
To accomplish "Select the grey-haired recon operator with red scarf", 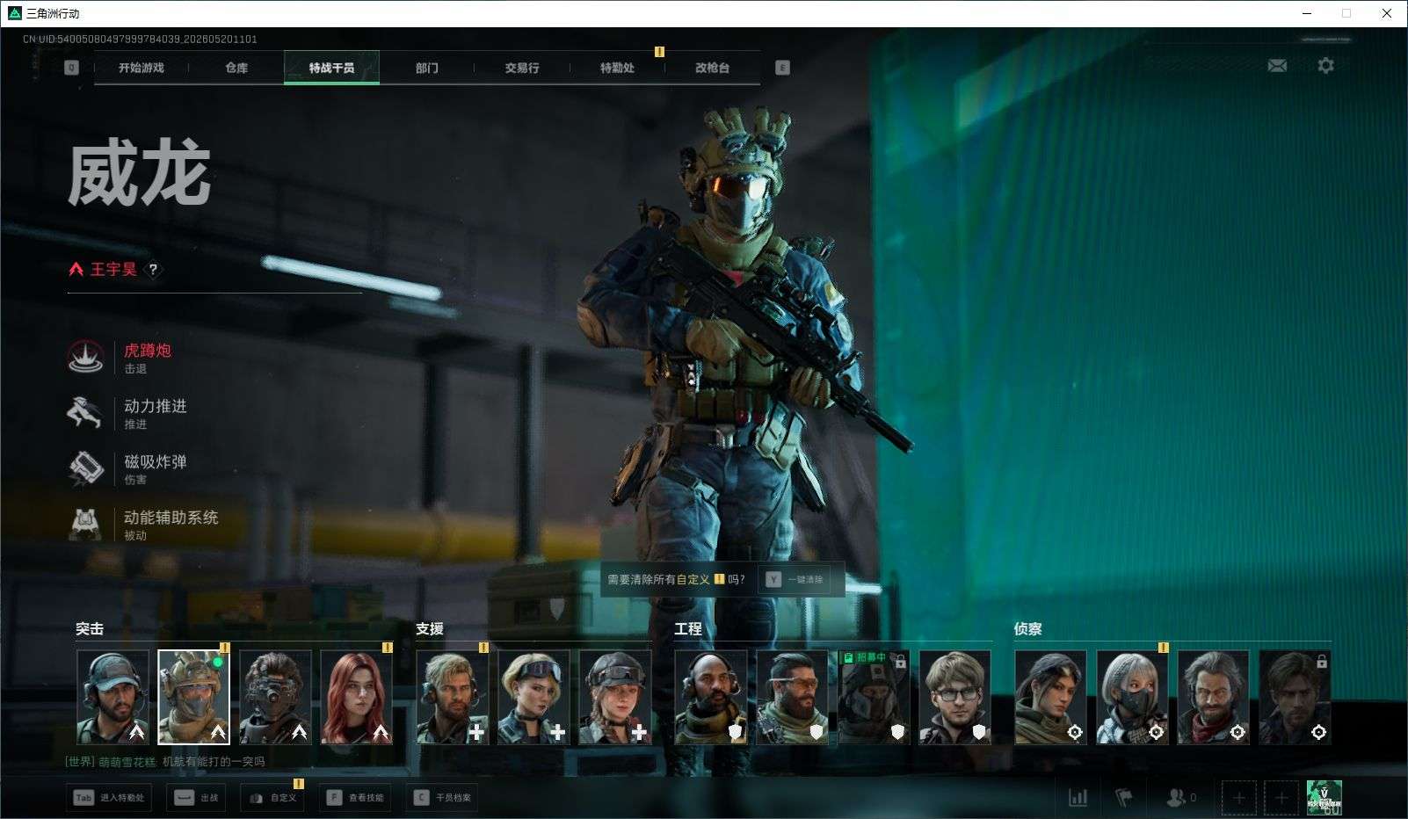I will tap(1213, 698).
